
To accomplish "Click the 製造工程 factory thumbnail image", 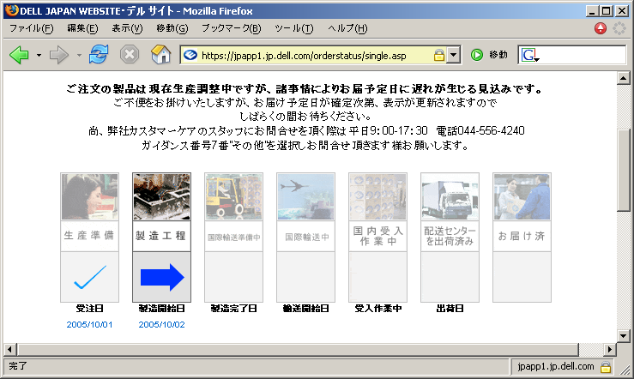I will tap(161, 197).
